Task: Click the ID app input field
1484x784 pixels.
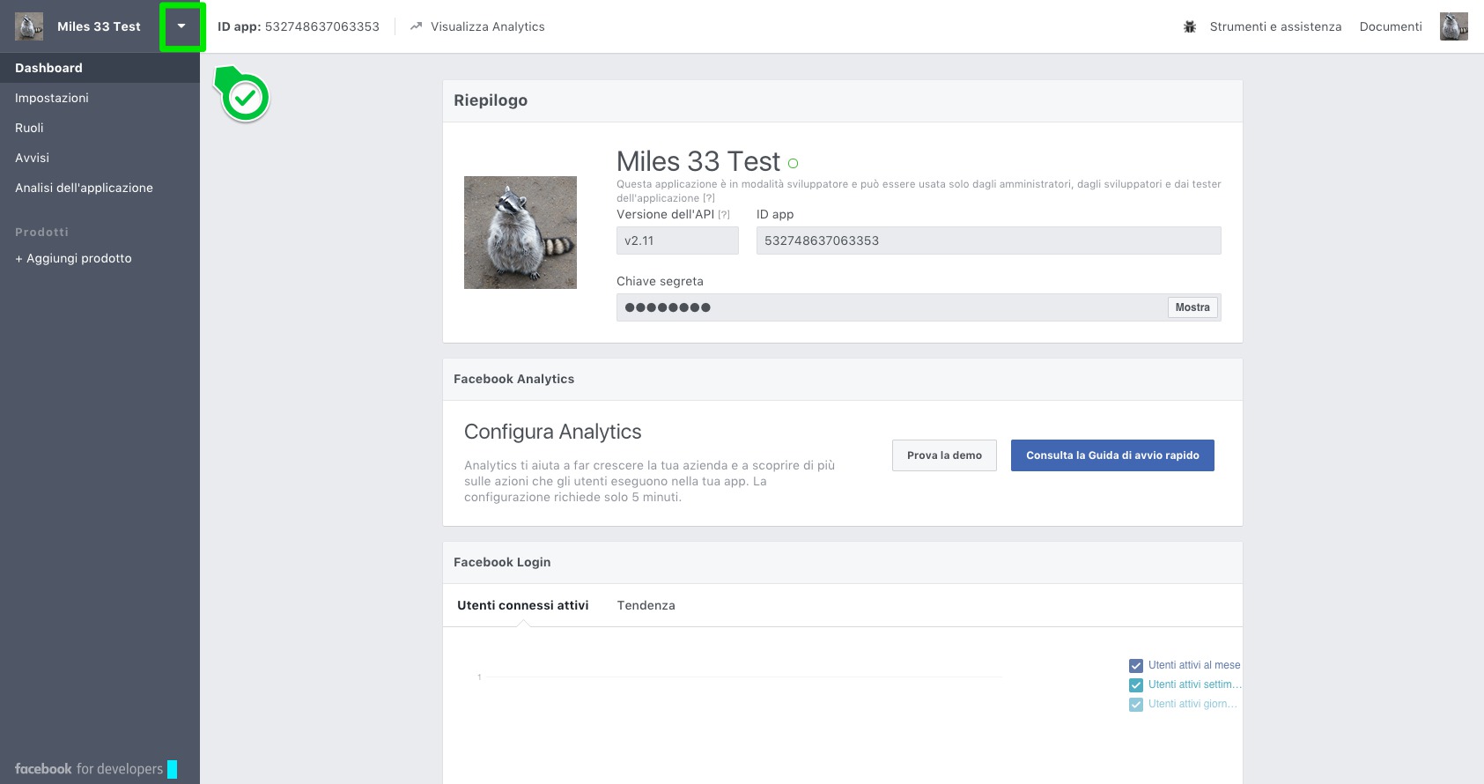Action: (988, 240)
